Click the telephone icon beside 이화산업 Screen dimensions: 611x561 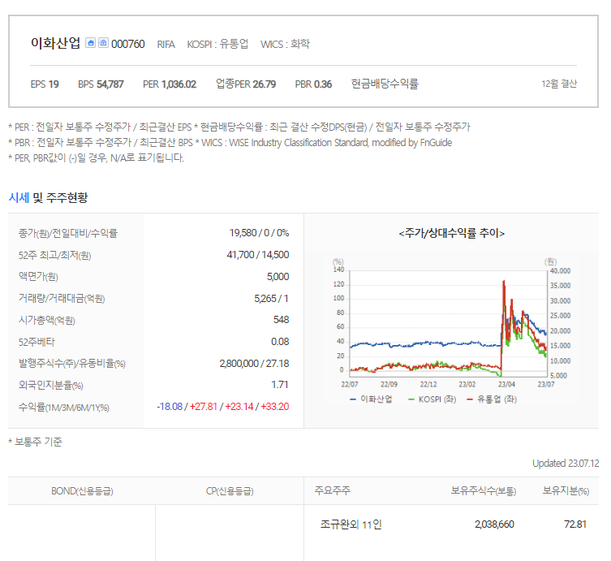pos(103,43)
